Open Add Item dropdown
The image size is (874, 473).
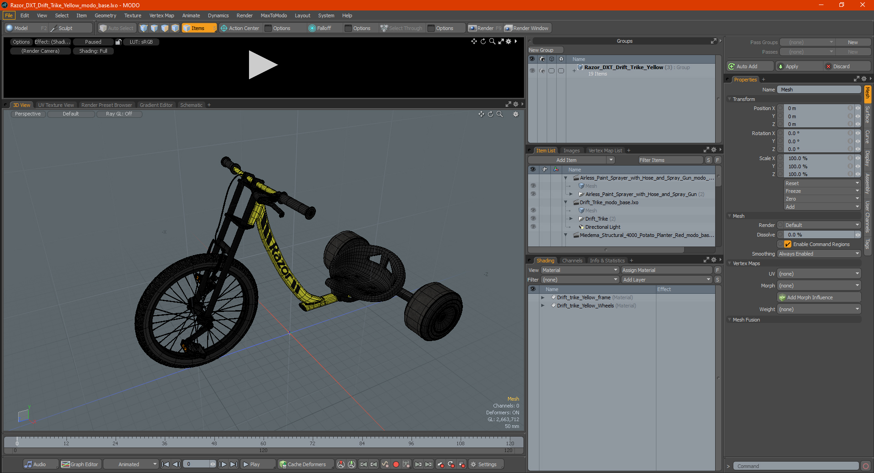click(572, 160)
